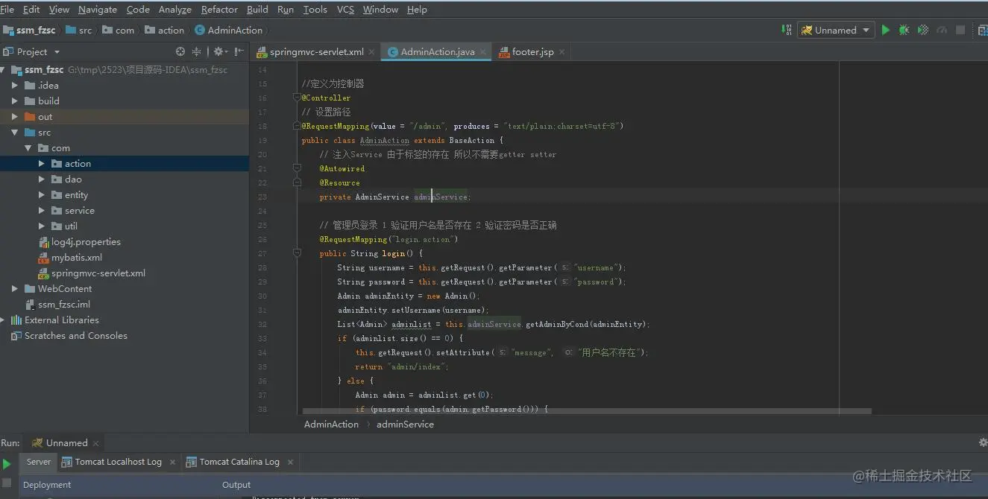The image size is (988, 499).
Task: Click fold marker at login() method line
Action: (297, 253)
